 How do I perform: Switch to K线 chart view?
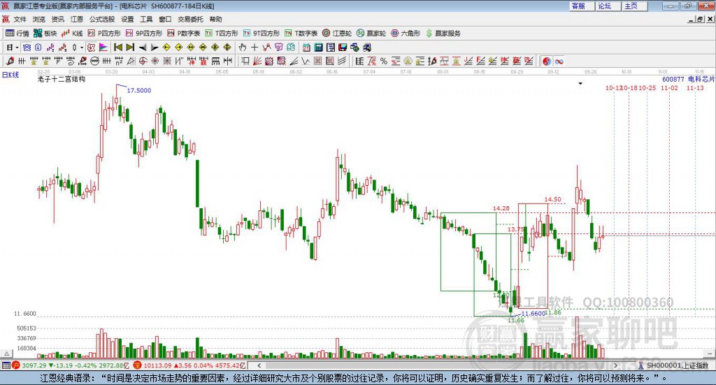point(72,34)
